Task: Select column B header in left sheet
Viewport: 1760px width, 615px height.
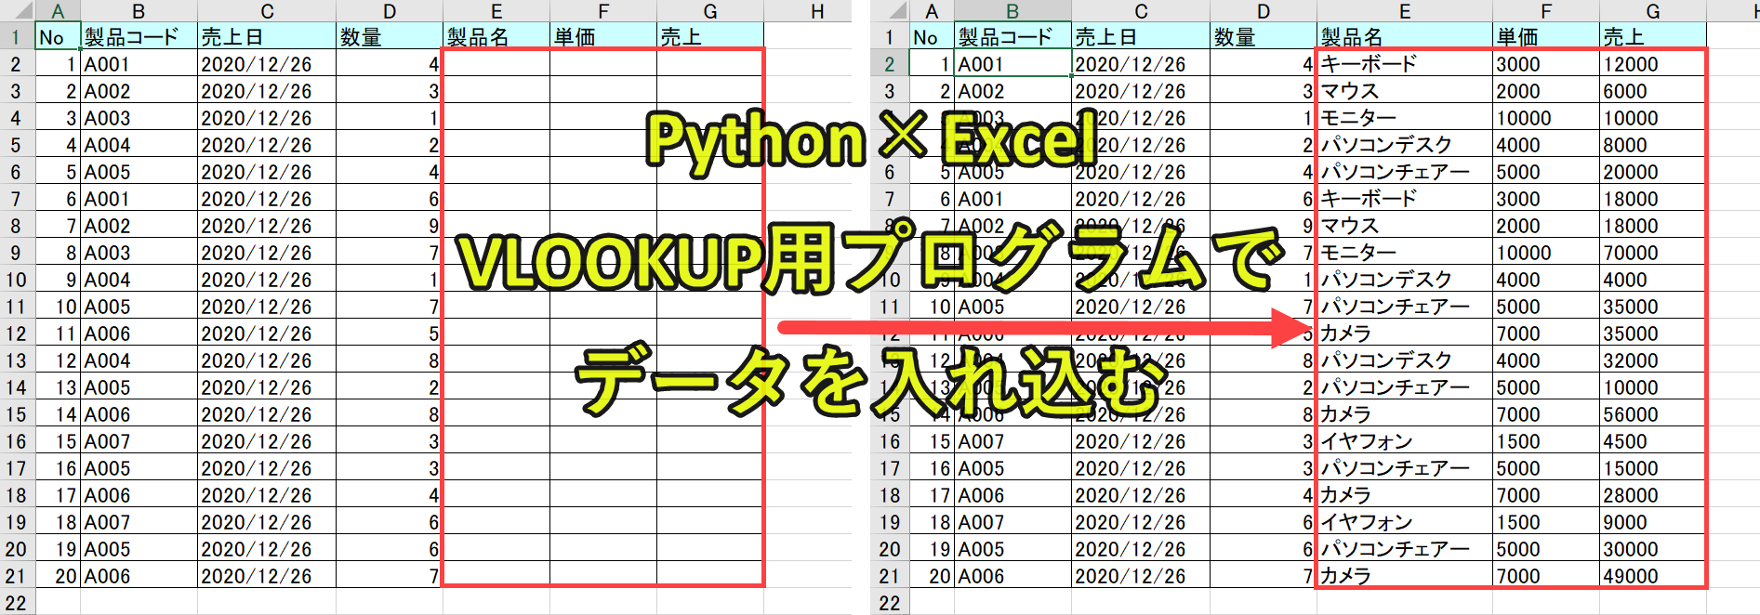Action: (139, 11)
